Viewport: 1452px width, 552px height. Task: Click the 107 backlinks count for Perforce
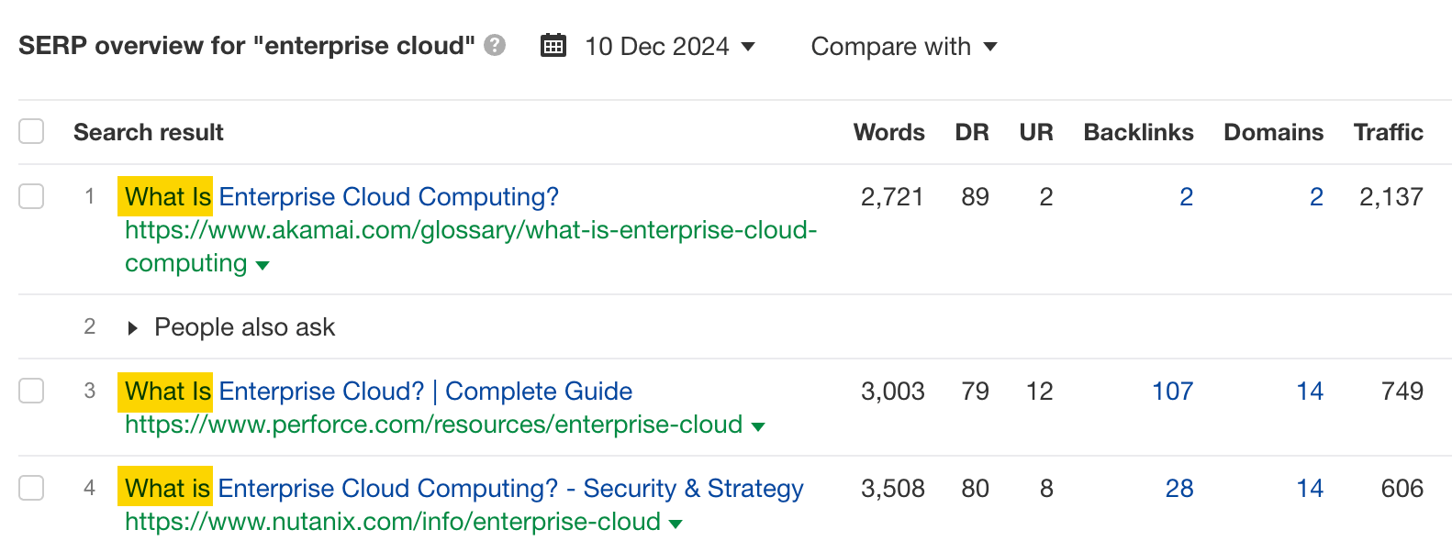(1172, 392)
